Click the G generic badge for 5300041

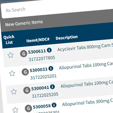pos(27,90)
